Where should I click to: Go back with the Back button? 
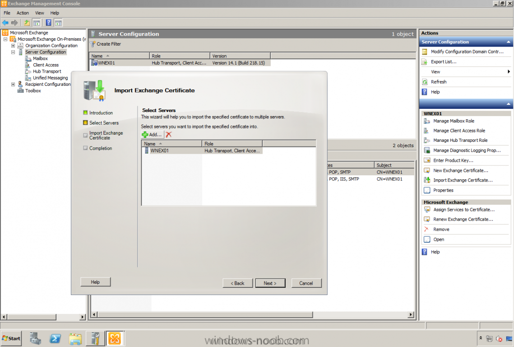click(238, 283)
